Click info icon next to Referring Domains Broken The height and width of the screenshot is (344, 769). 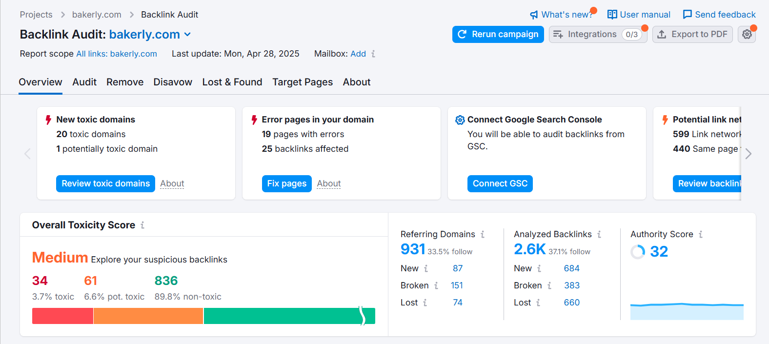point(436,285)
